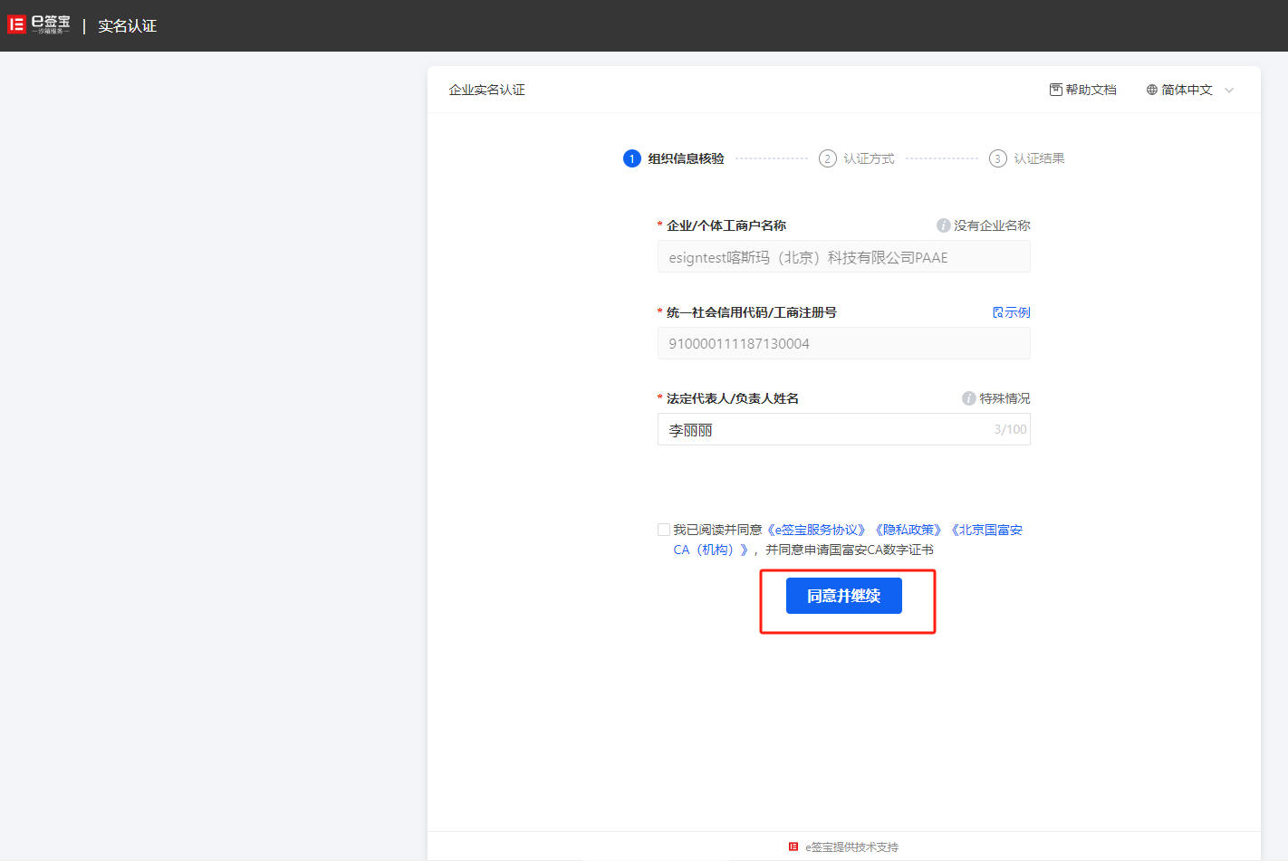This screenshot has width=1288, height=861.
Task: Click the globe language icon
Action: (1152, 90)
